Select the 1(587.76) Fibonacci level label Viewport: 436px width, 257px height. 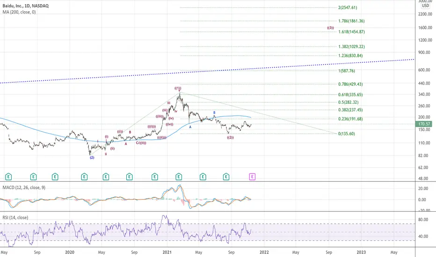(x=347, y=71)
